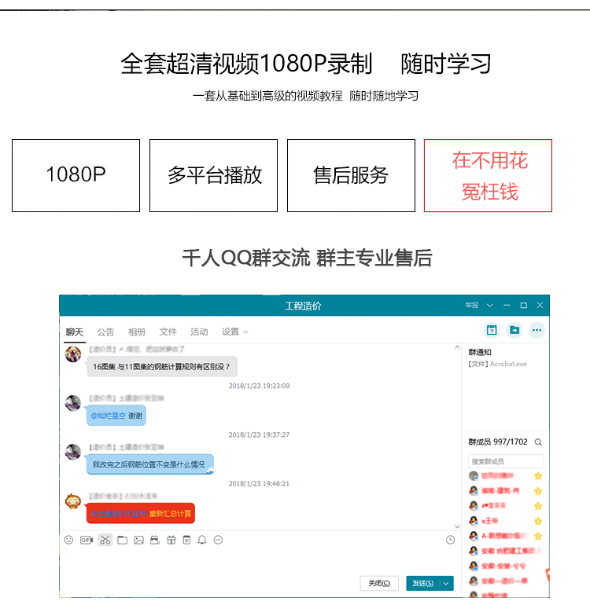Click message 我改完之后钢筋位置不变是什么情况
The width and height of the screenshot is (590, 612).
coord(150,464)
